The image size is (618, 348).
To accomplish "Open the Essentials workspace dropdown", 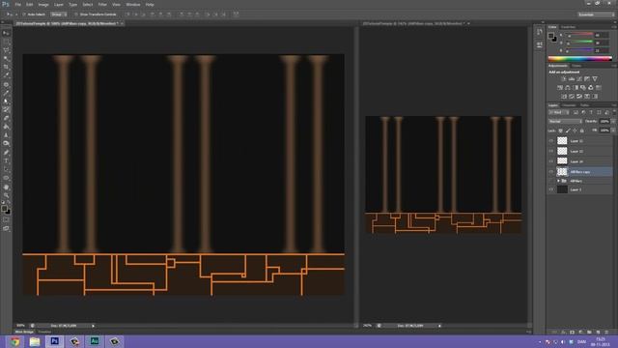I will pyautogui.click(x=596, y=14).
